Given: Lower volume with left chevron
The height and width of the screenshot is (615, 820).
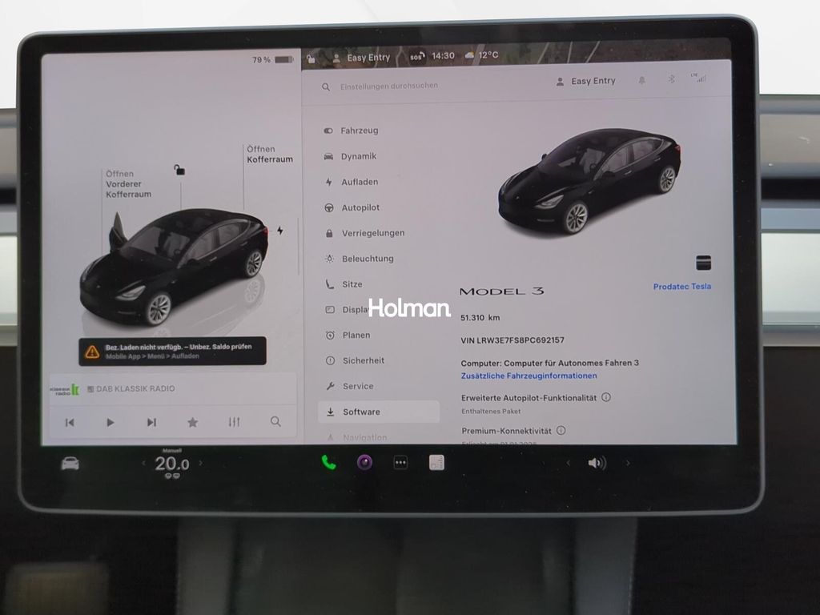Looking at the screenshot, I should point(569,463).
